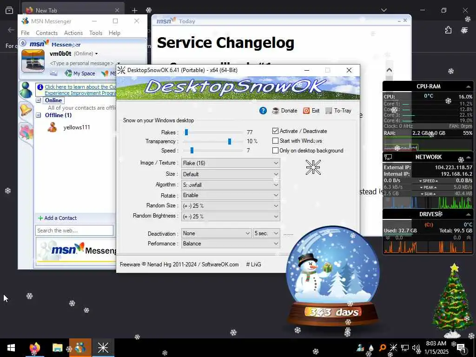
Task: Open the Tools menu in MSN Messenger
Action: (x=96, y=33)
